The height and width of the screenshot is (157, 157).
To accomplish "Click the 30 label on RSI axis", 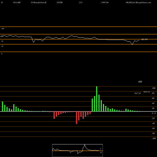I will [2, 46].
